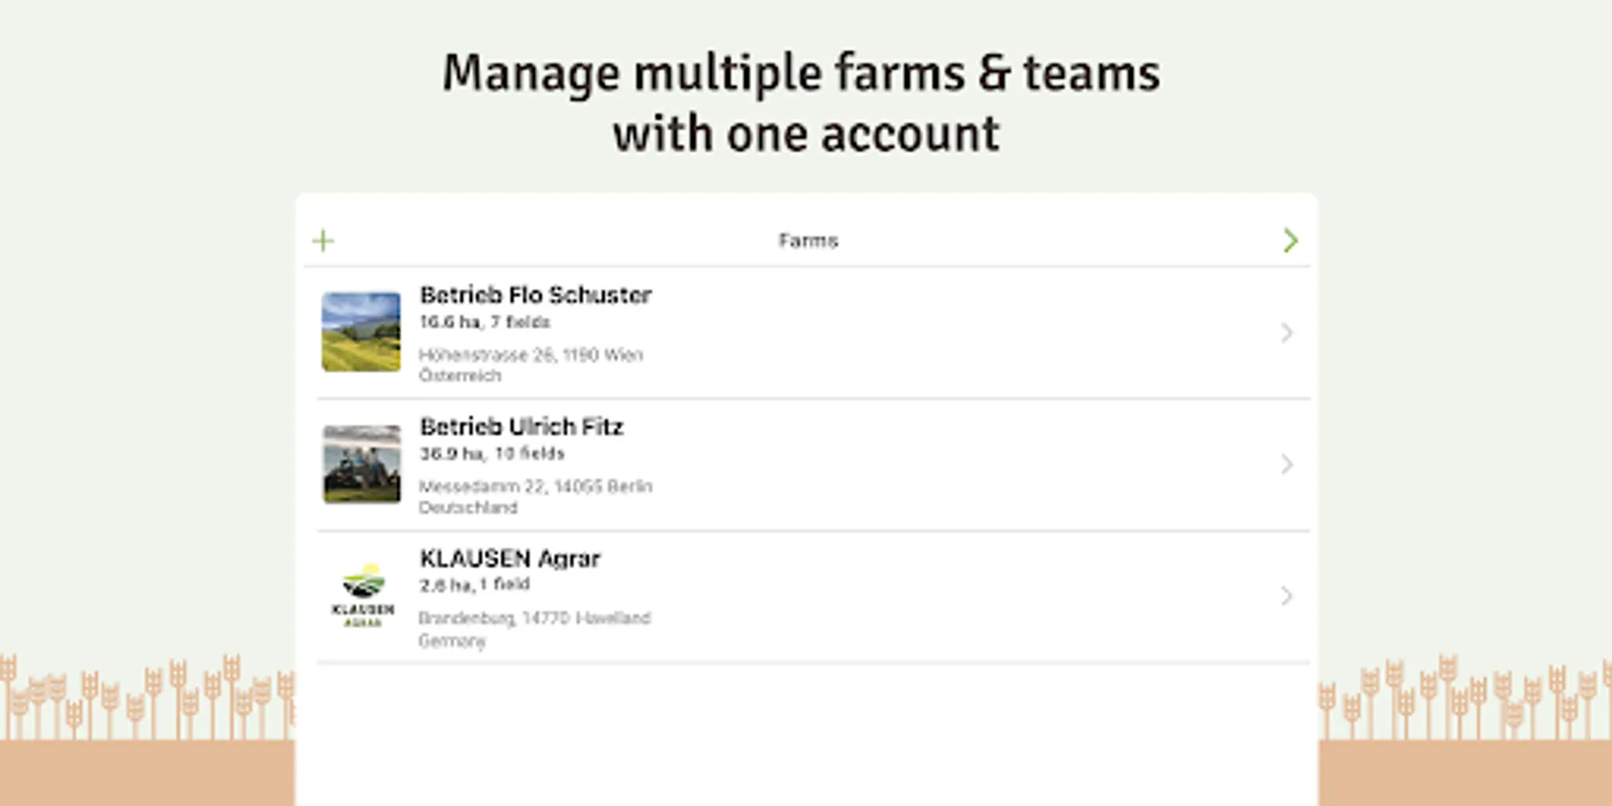Click the empty list area below KLAUSEN Agrar
1612x806 pixels.
[806, 734]
